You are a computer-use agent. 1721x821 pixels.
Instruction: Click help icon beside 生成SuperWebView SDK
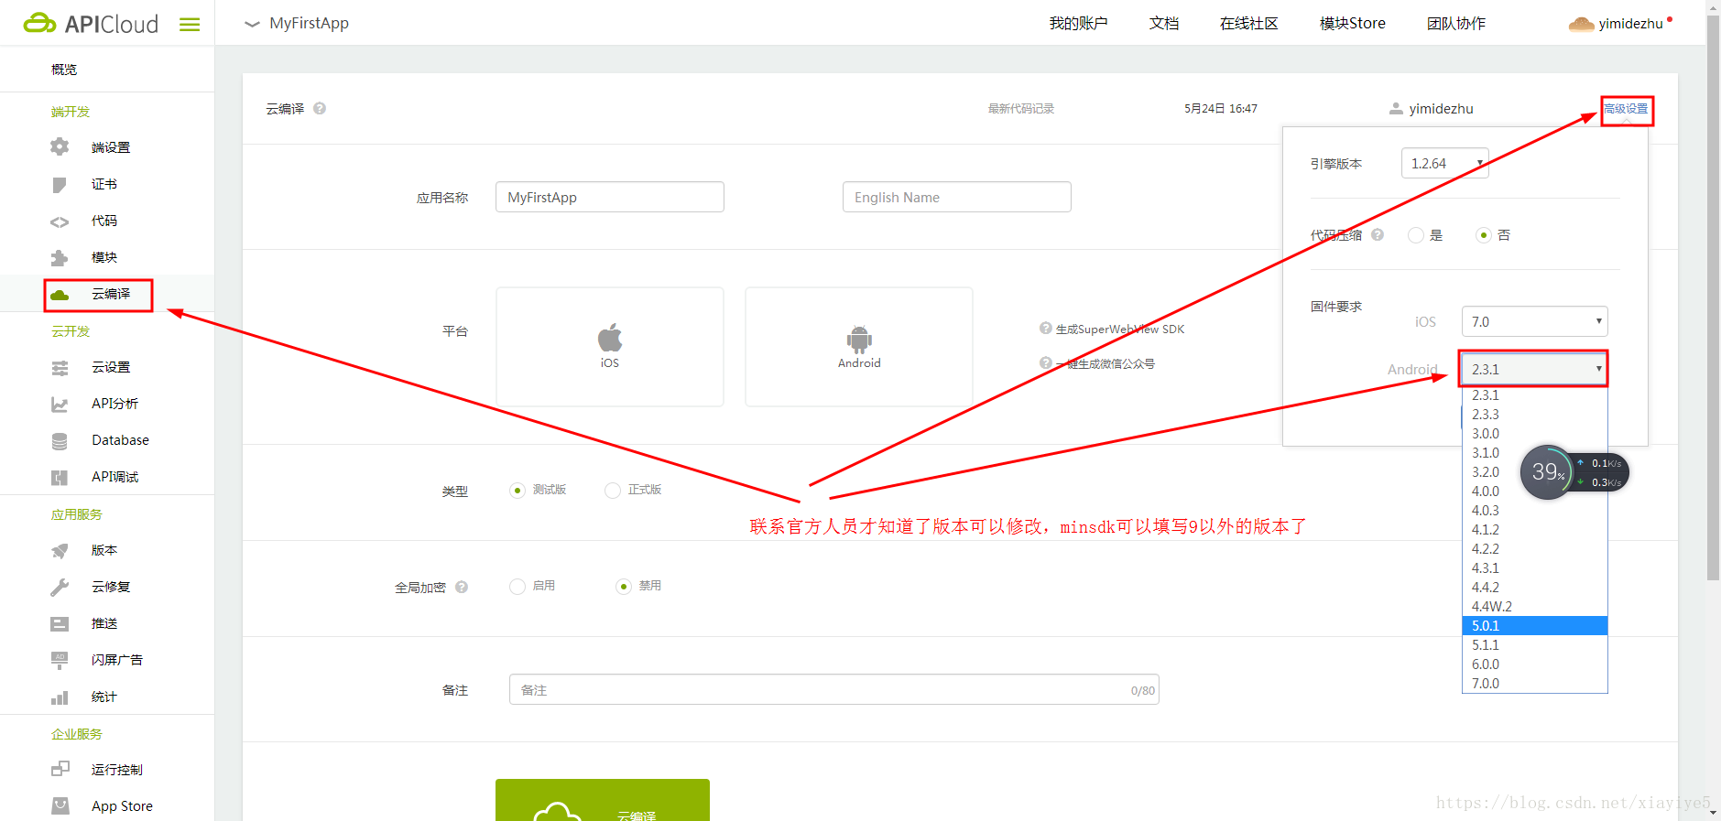point(1045,328)
